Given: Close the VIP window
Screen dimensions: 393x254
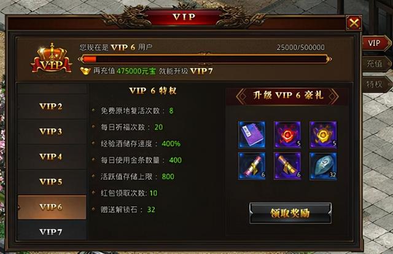Looking at the screenshot, I should coord(354,23).
